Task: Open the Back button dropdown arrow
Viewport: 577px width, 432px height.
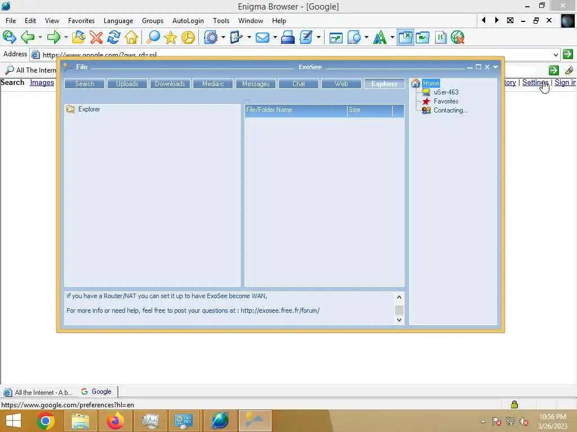Action: pos(40,37)
